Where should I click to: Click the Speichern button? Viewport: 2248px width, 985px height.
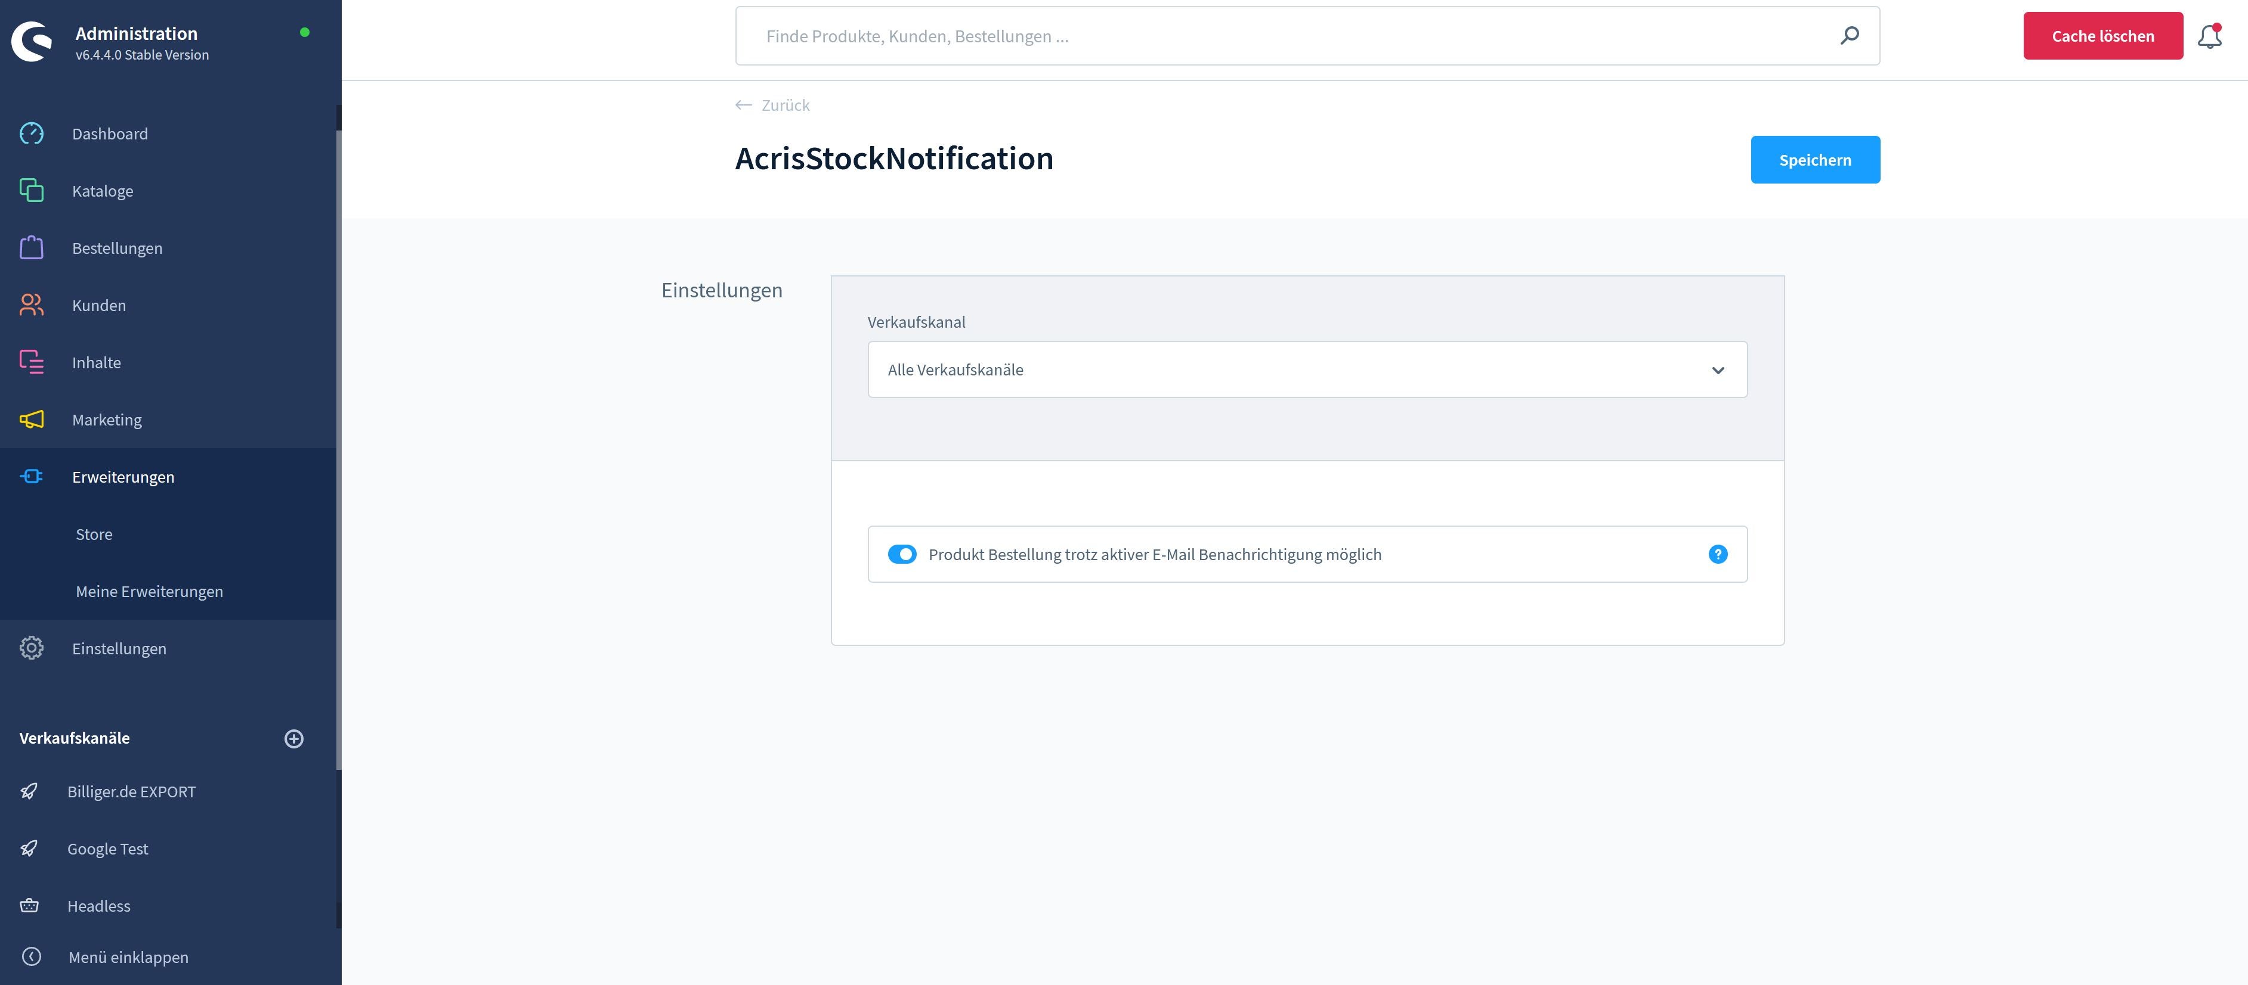tap(1815, 160)
